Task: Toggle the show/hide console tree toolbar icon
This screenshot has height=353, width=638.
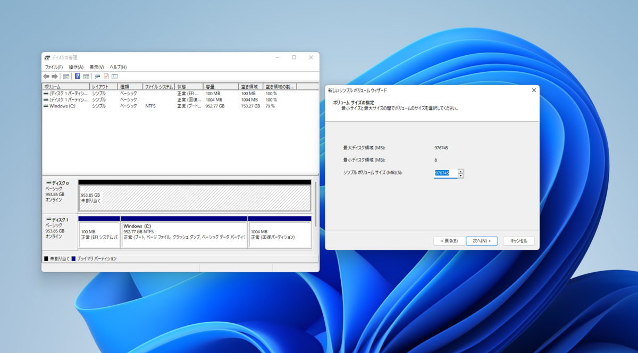Action: pyautogui.click(x=66, y=76)
